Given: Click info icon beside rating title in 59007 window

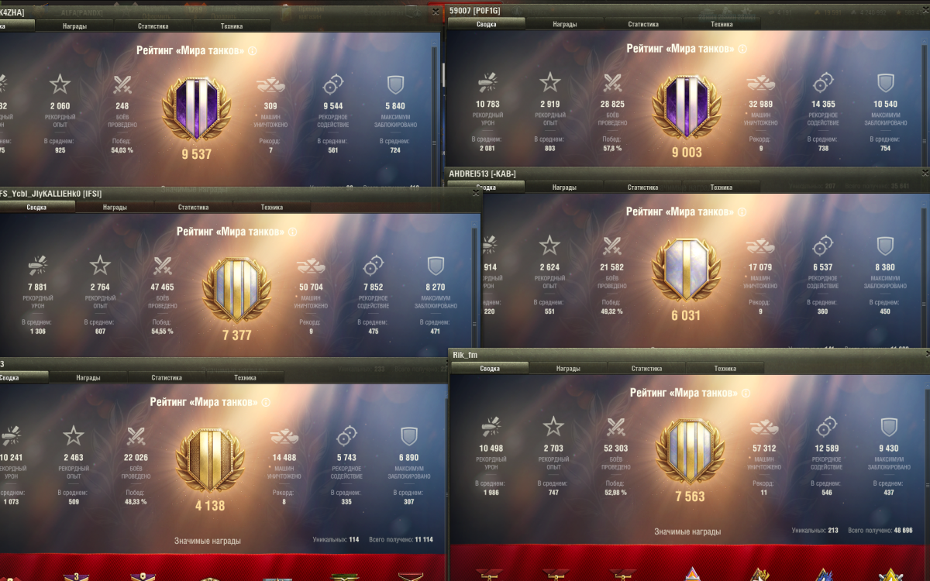Looking at the screenshot, I should coord(742,49).
